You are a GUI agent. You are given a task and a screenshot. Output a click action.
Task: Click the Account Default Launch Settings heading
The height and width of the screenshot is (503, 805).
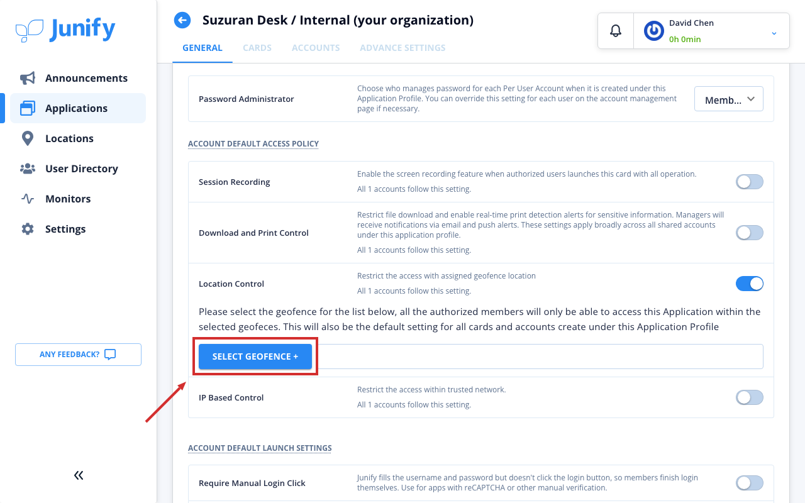pyautogui.click(x=260, y=448)
